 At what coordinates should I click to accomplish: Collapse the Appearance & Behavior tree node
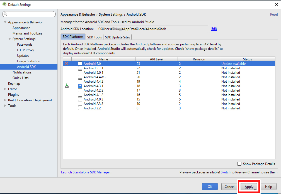[x=5, y=22]
